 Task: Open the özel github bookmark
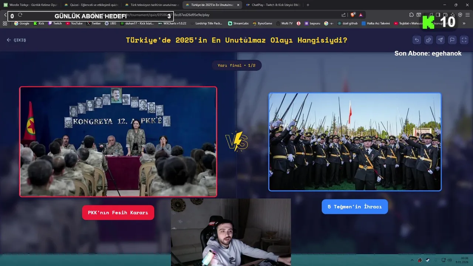click(347, 23)
